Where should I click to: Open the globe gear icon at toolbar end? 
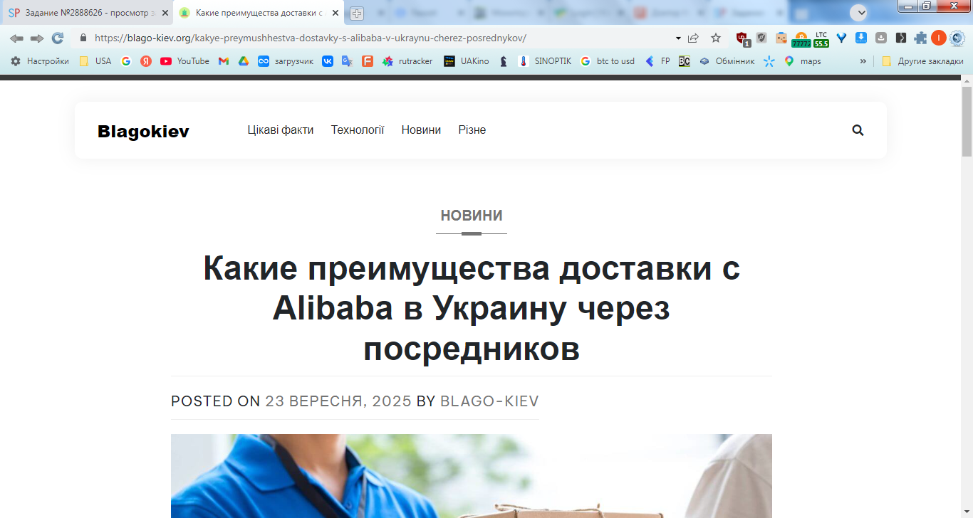(x=957, y=38)
